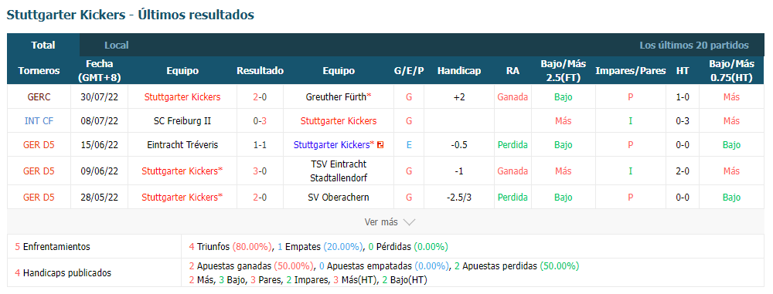Open SC Freiburg II team link
Screen dimensions: 773x294
click(x=182, y=120)
